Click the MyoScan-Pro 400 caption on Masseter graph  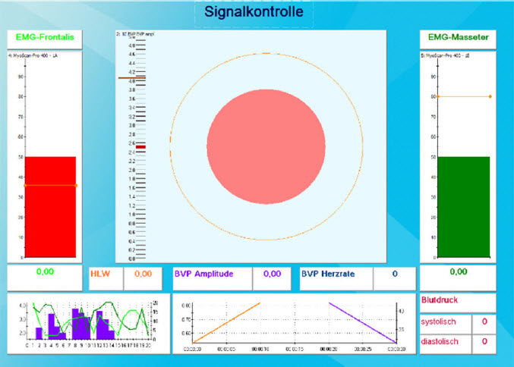pyautogui.click(x=445, y=56)
